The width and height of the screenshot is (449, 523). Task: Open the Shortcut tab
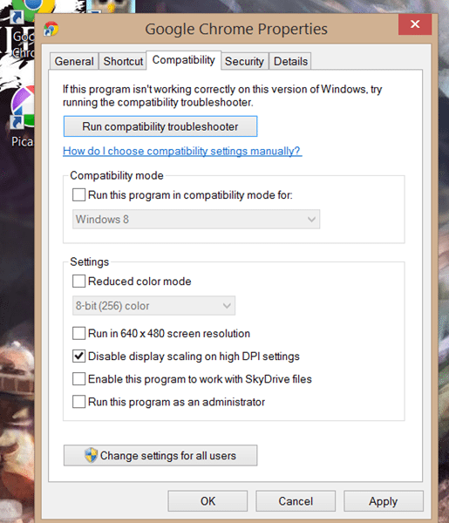click(x=123, y=61)
